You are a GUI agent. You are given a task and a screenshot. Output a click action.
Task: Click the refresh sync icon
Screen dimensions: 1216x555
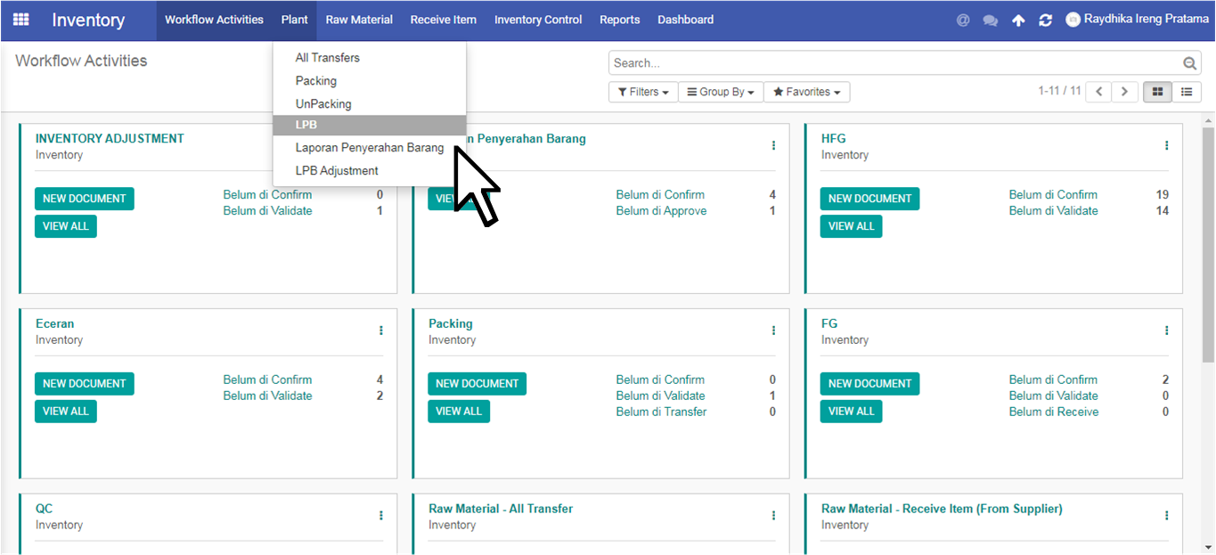1045,20
